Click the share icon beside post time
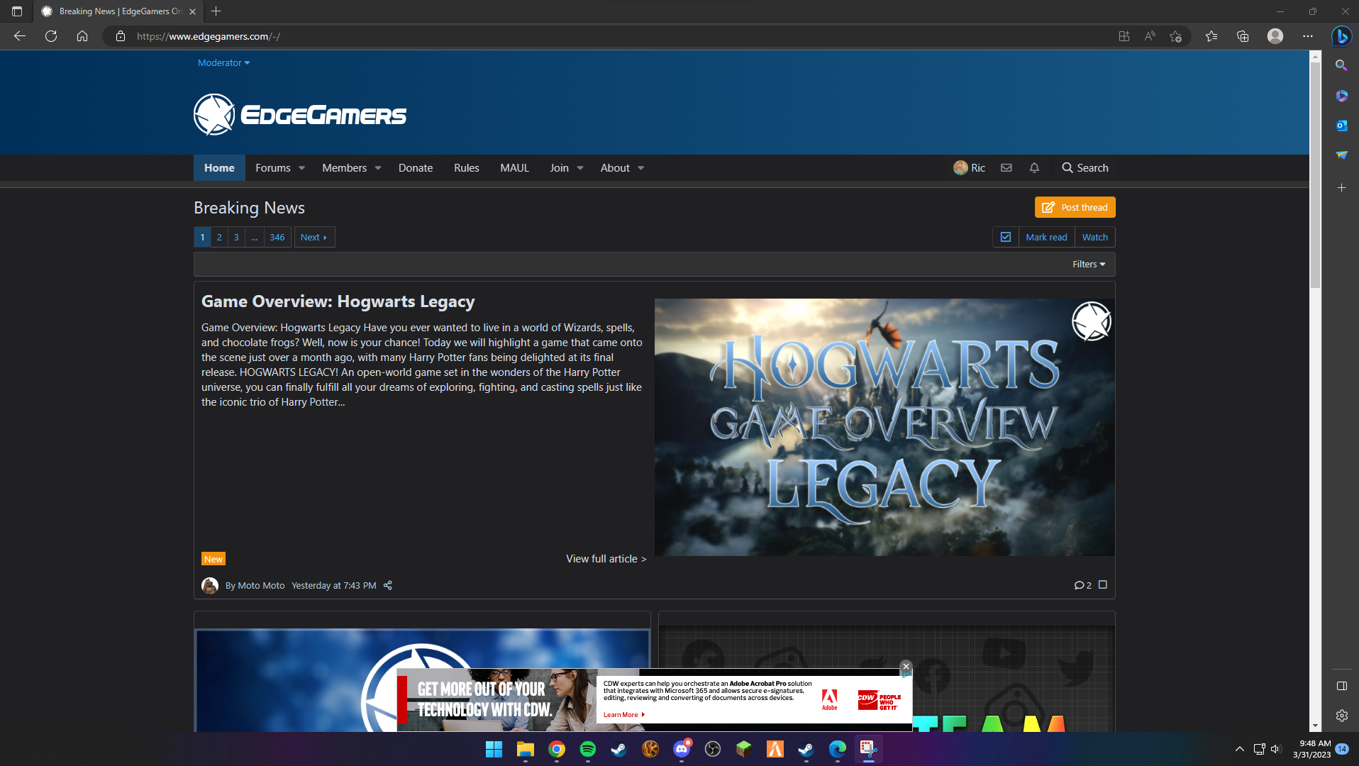 pyautogui.click(x=388, y=586)
